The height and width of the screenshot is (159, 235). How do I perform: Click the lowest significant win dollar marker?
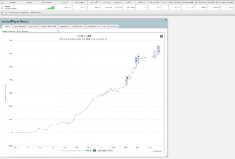point(127,81)
